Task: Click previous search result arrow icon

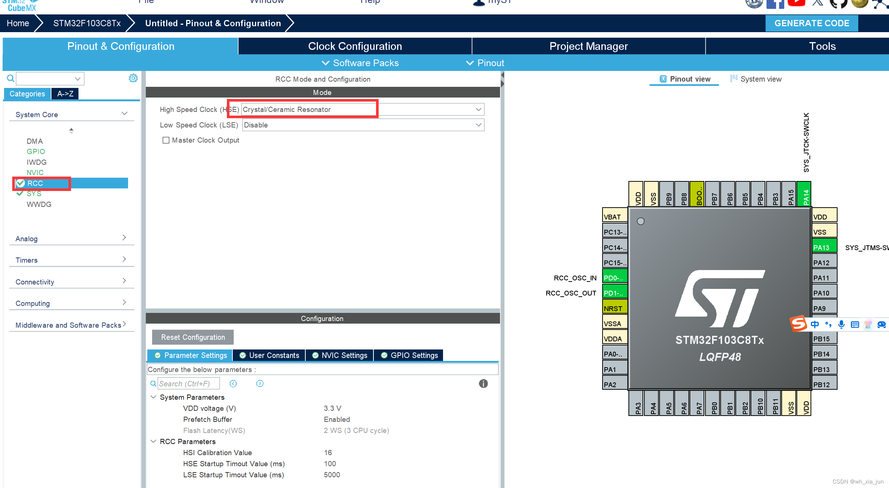Action: 233,383
